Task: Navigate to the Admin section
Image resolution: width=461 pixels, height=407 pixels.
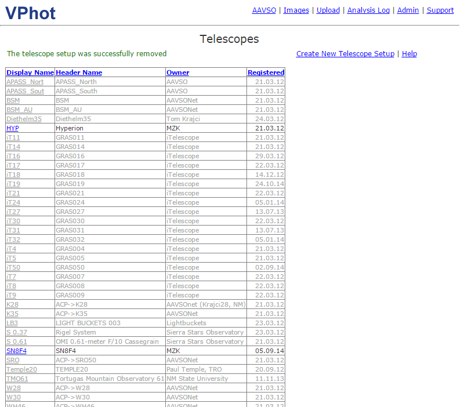Action: point(408,10)
